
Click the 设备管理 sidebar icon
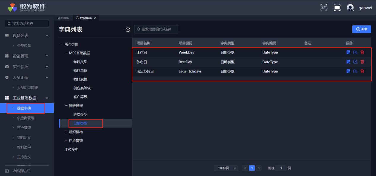point(7,56)
